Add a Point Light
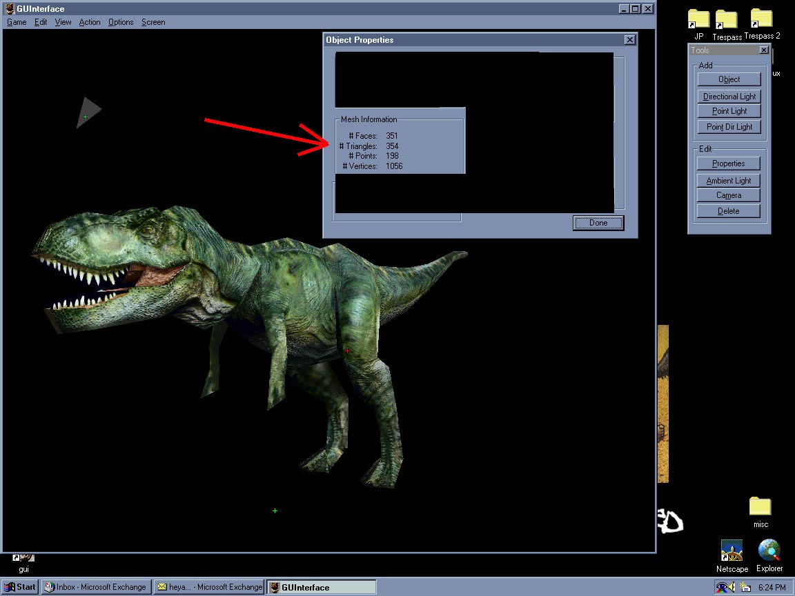 pyautogui.click(x=729, y=111)
